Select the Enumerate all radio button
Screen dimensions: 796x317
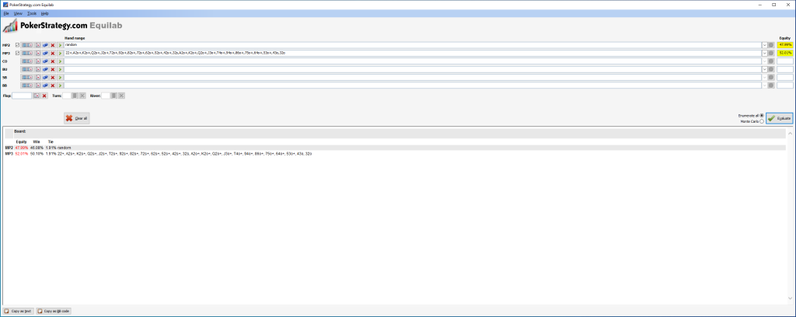(x=762, y=116)
